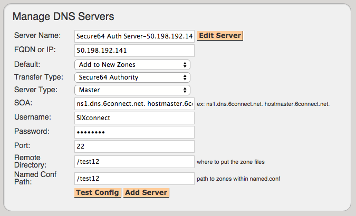Click the Manage DNS Servers heading
Screen dimensions: 356x216
[x=63, y=16]
